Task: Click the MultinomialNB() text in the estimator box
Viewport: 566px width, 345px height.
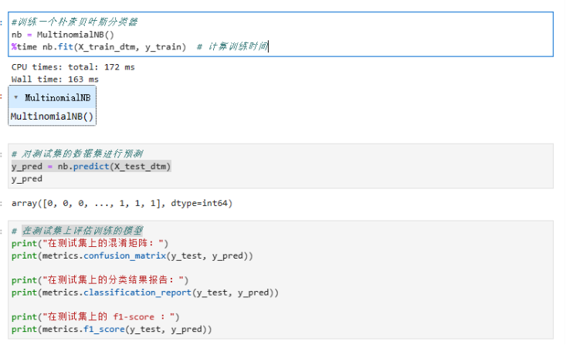Action: [52, 117]
